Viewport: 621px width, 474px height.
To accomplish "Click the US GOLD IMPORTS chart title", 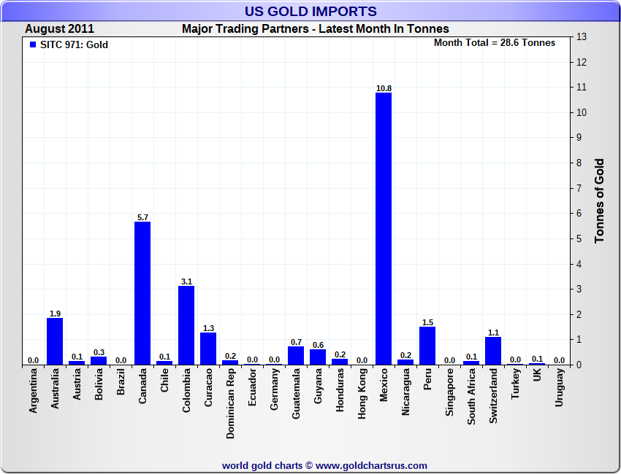I will 310,11.
